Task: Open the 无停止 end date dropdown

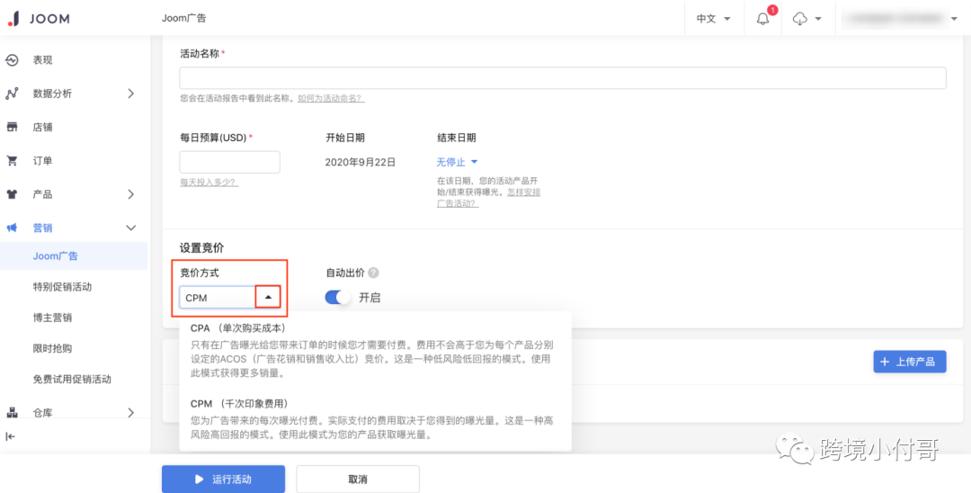Action: tap(457, 162)
